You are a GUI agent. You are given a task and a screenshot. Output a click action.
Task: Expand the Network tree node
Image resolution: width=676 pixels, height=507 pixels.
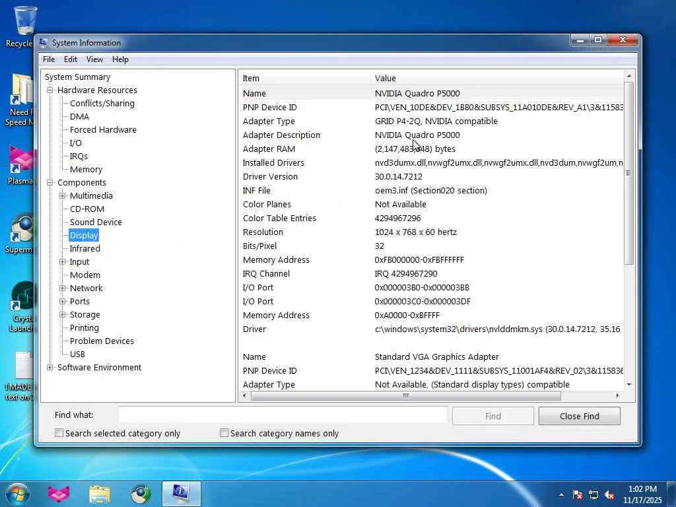(63, 288)
